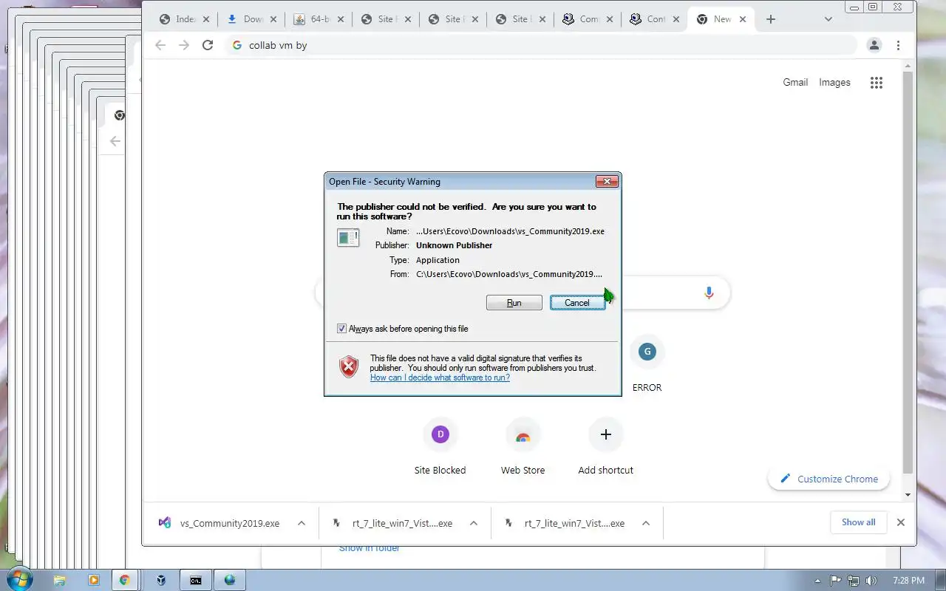Open the Site Blocked shortcut tile
Image resolution: width=946 pixels, height=591 pixels.
tap(440, 446)
